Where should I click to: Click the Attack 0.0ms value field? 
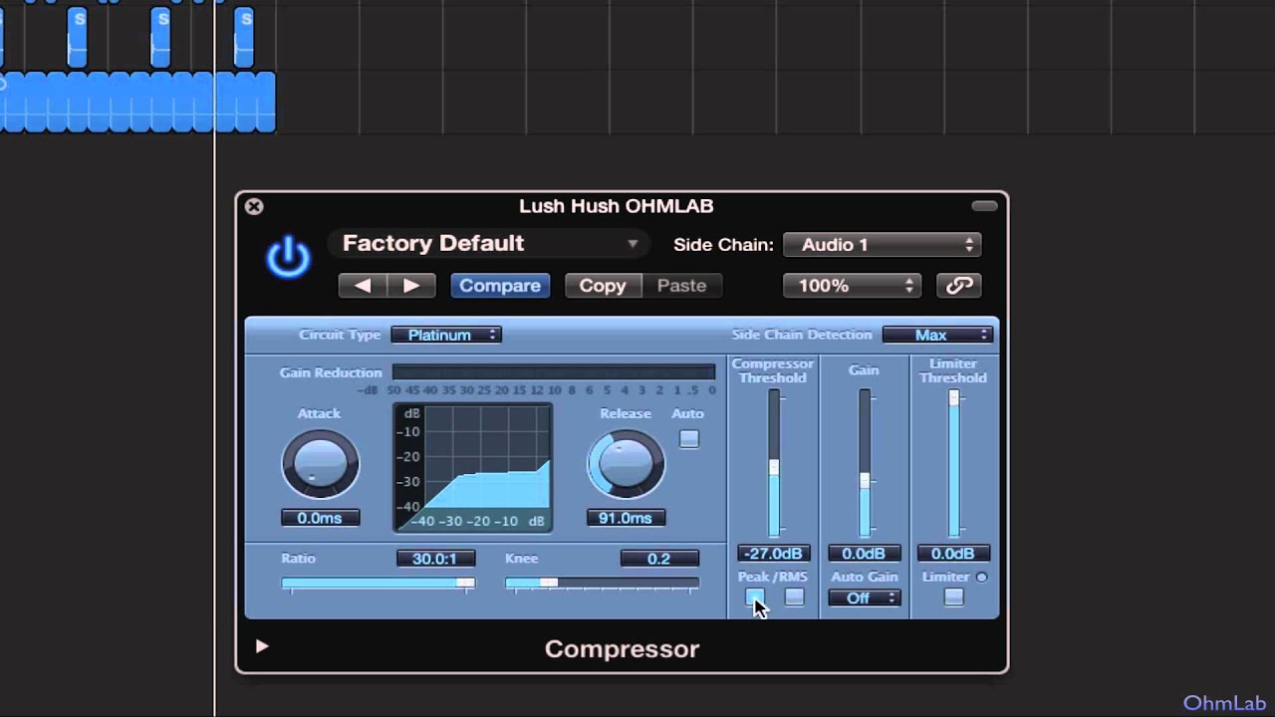(x=320, y=518)
